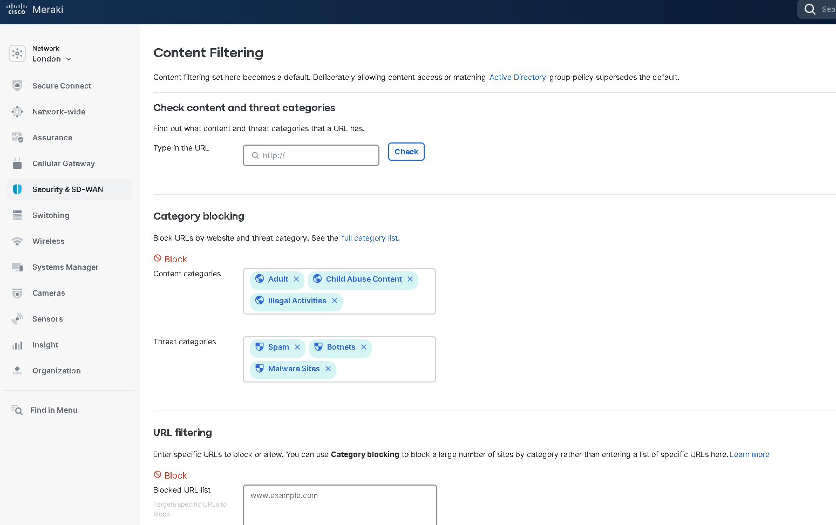Screen dimensions: 836x525
Task: Open the full category list link
Action: tap(370, 238)
